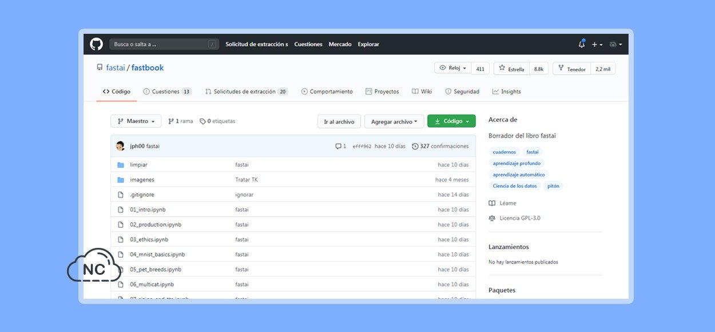Click the repository book icon beside fastai

coord(100,68)
